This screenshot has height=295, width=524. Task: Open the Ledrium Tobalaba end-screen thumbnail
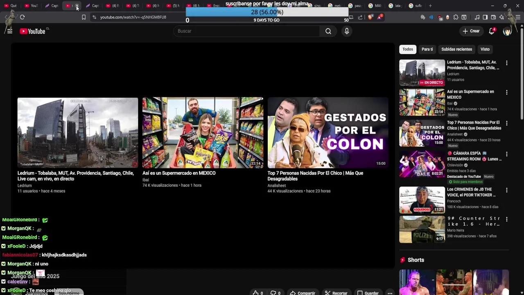[x=78, y=132]
